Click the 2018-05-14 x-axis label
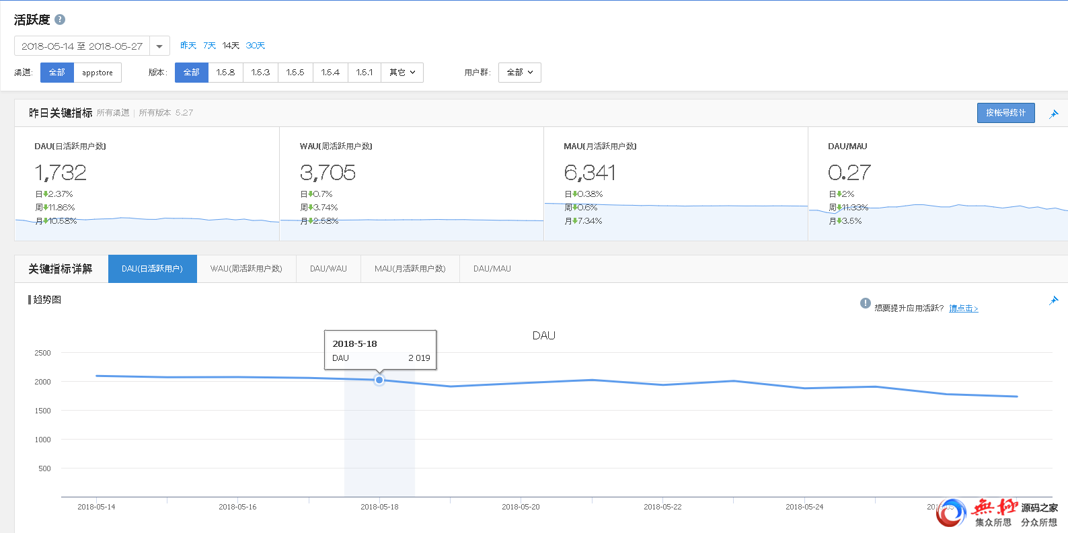1068x533 pixels. click(x=96, y=507)
